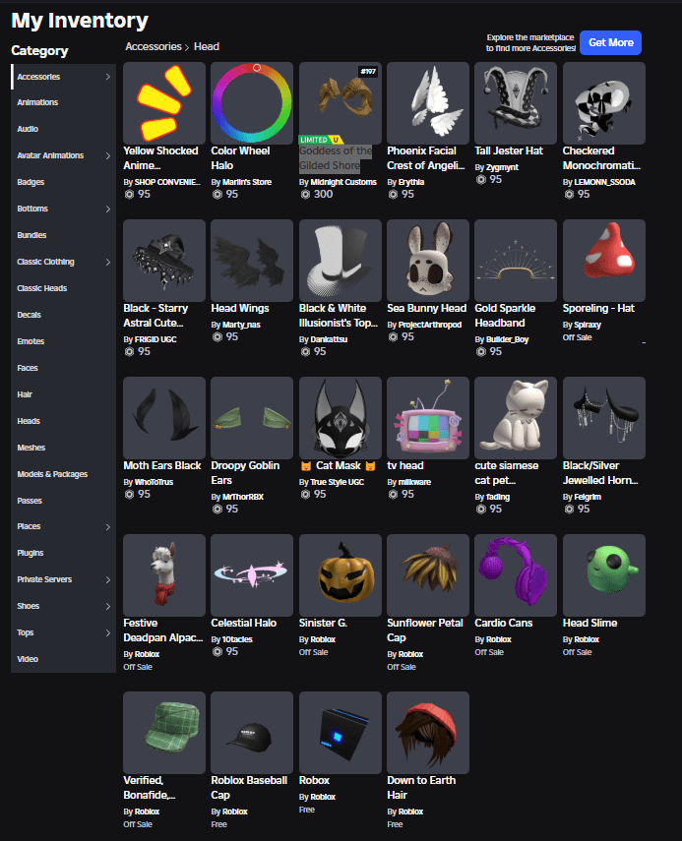Click the Moth Ears Black image
The height and width of the screenshot is (841, 682).
tap(164, 418)
